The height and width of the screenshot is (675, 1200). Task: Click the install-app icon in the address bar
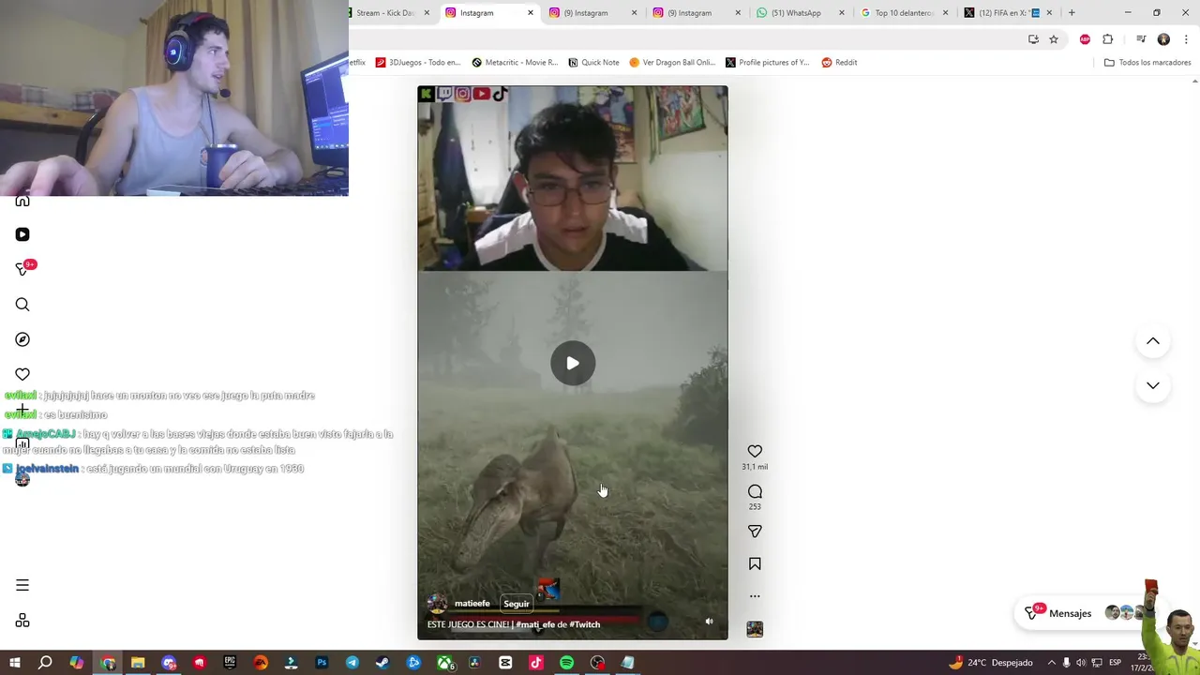click(1033, 39)
